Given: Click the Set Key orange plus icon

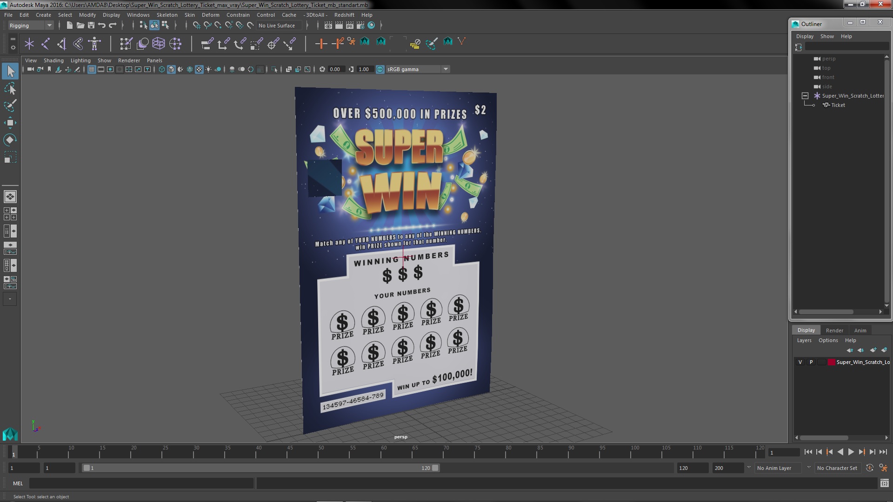Looking at the screenshot, I should [321, 44].
